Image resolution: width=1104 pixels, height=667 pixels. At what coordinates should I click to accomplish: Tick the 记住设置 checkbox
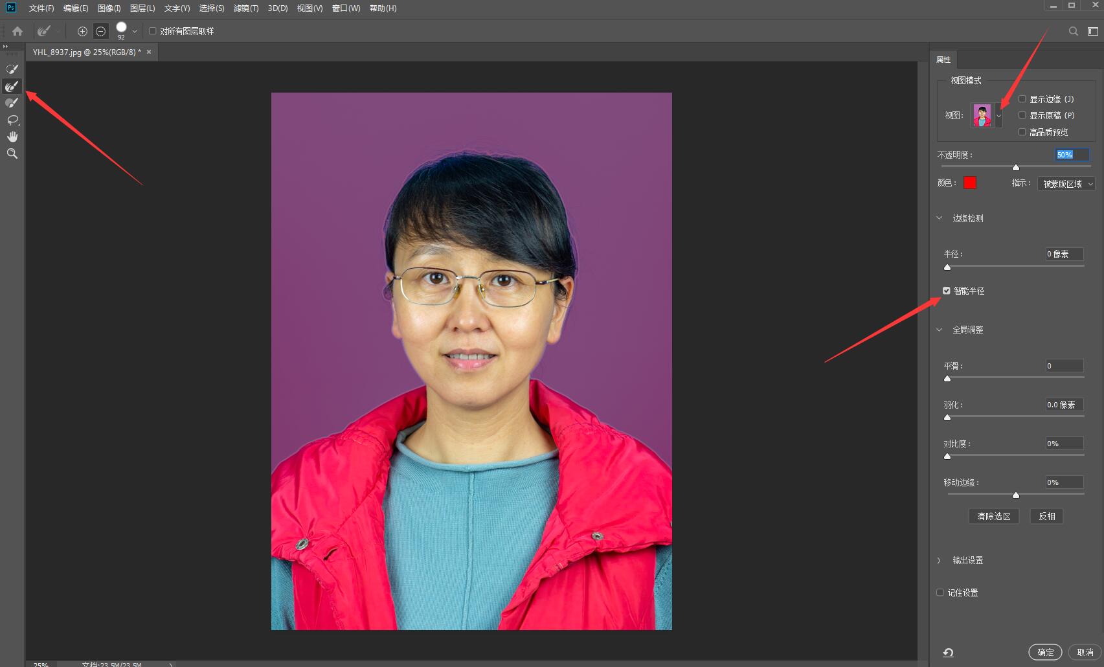(940, 593)
